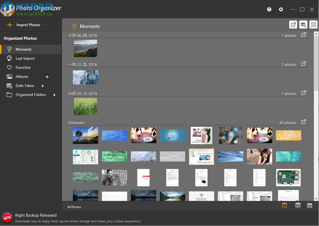This screenshot has height=226, width=319.
Task: Select the Date Taken view
Action: 25,86
